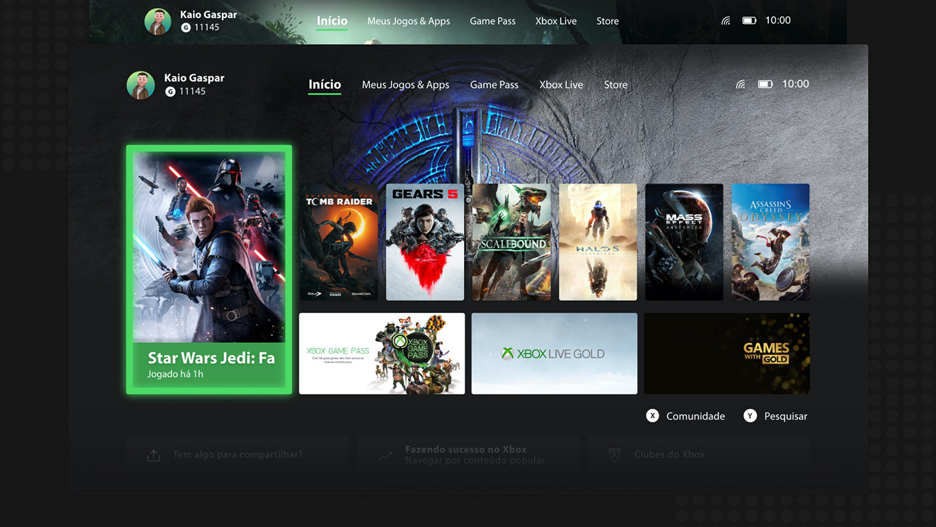The image size is (936, 527).
Task: Open Meus Jogos & Apps tab in front window
Action: (x=406, y=85)
